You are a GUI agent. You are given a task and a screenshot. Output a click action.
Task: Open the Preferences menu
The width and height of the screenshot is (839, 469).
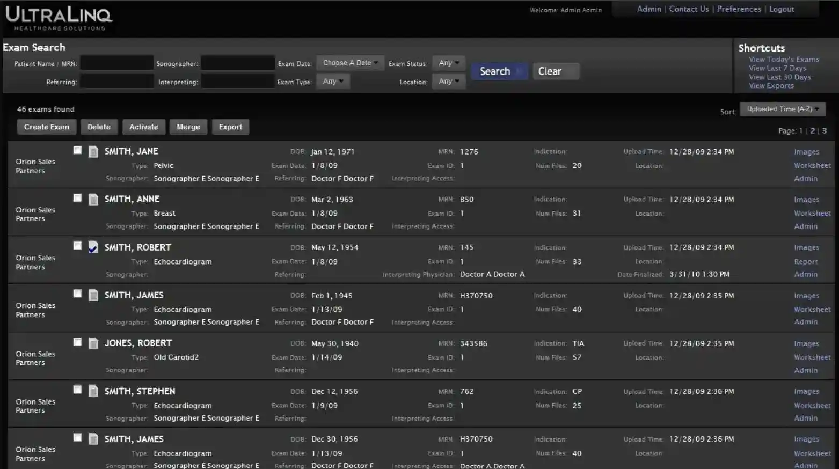(x=739, y=9)
